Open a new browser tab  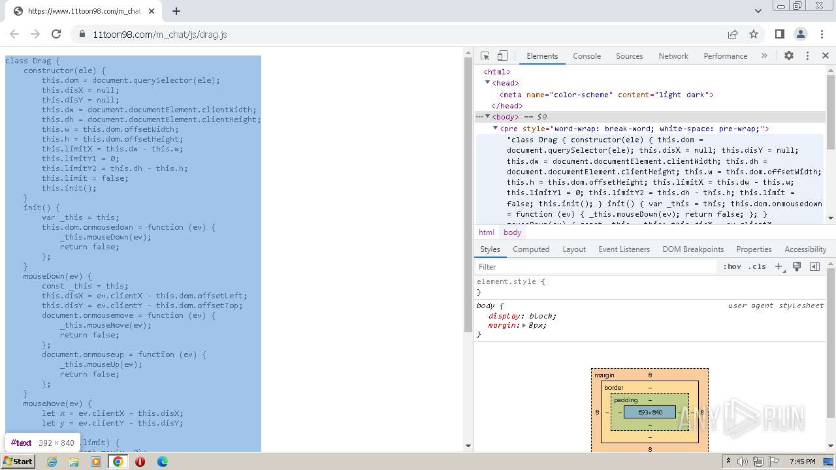(176, 10)
